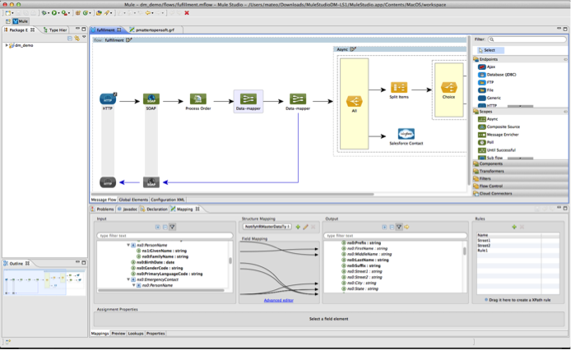Click the flow canvas horizontal scrollbar
Screen dimensions: 571x350
click(233, 194)
